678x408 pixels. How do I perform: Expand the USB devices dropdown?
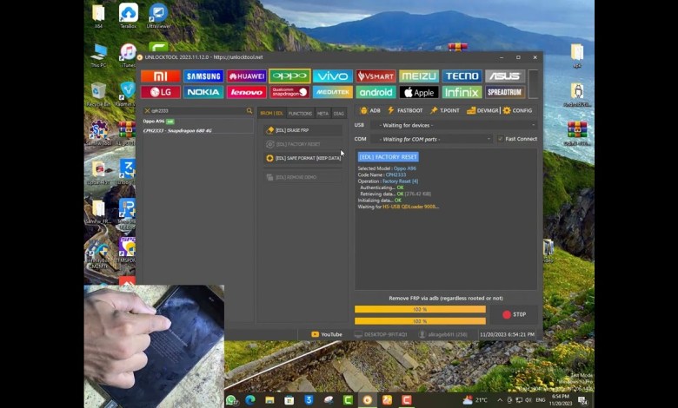tap(453, 125)
